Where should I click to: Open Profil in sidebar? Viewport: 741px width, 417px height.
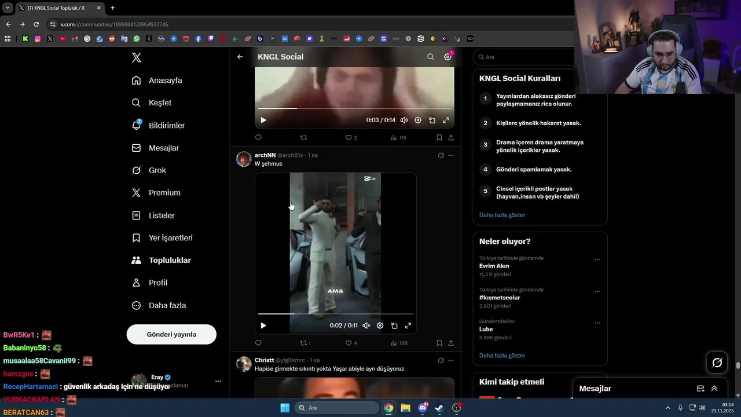coord(149,283)
